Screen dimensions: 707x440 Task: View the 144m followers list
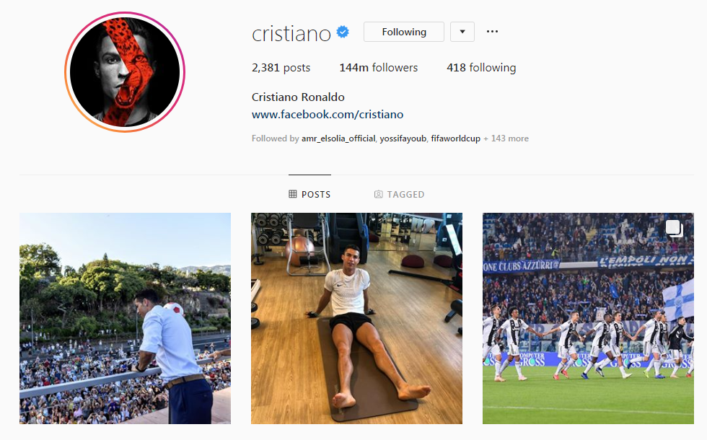(x=378, y=68)
